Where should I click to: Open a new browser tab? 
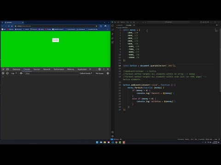[26, 22]
